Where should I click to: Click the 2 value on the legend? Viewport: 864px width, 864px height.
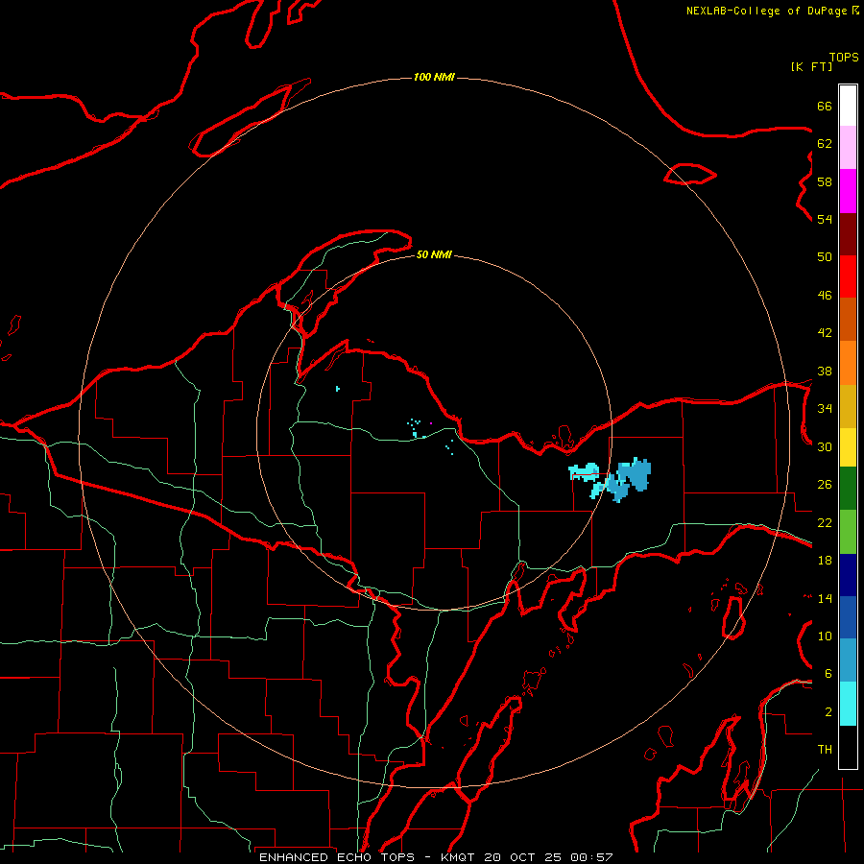click(828, 712)
